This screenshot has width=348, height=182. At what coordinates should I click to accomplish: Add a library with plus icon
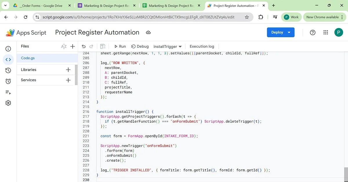coord(68,70)
